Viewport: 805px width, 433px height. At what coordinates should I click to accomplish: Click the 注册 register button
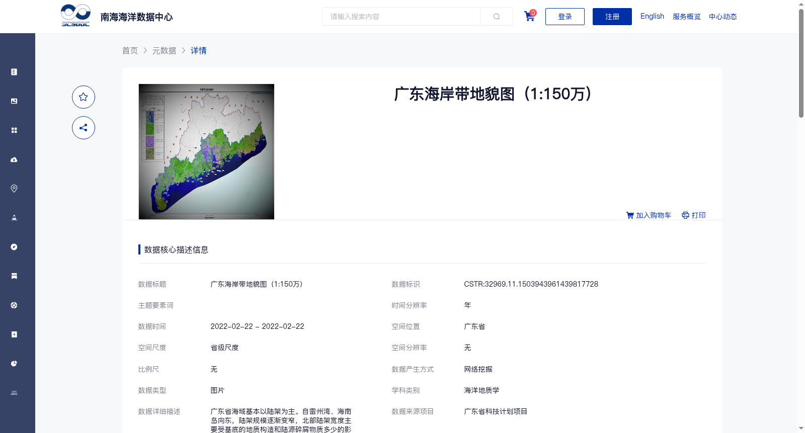(x=612, y=17)
